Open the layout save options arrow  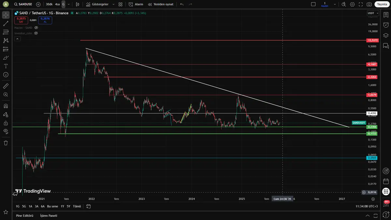(x=335, y=4)
